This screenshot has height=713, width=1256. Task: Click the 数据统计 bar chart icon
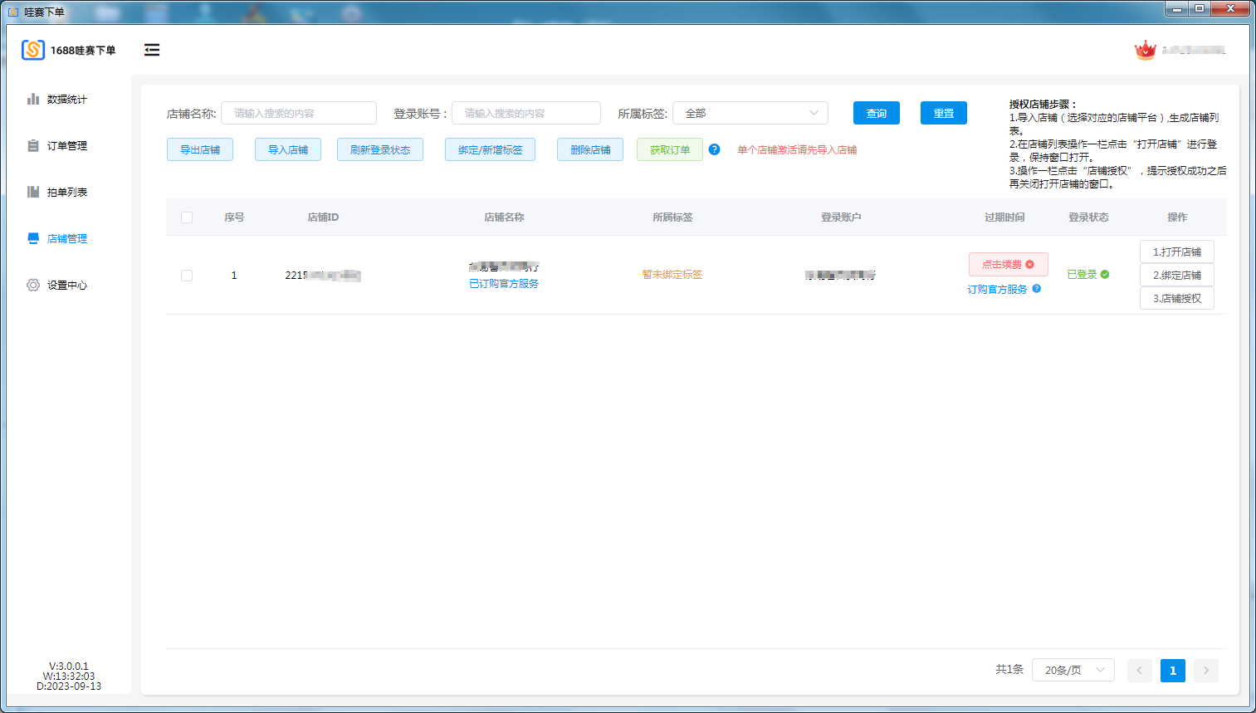(x=33, y=99)
